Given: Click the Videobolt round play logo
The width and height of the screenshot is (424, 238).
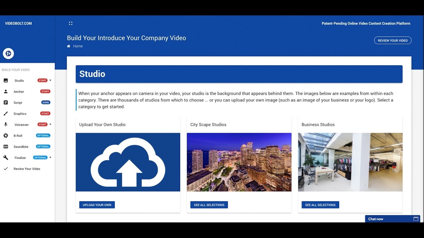Looking at the screenshot, I should (x=8, y=54).
